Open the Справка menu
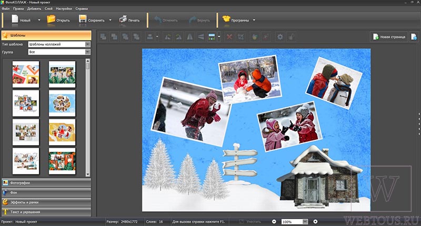 tap(82, 8)
